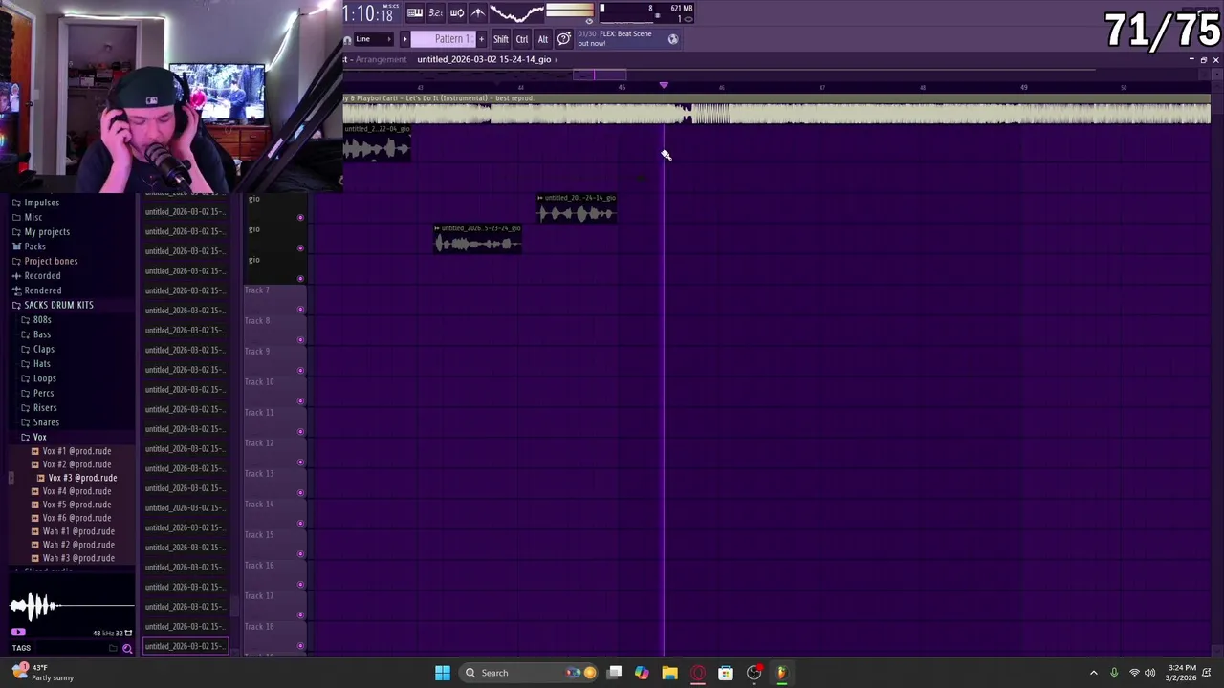Open the Line snap mode dropdown
This screenshot has height=688, width=1224.
pyautogui.click(x=374, y=39)
